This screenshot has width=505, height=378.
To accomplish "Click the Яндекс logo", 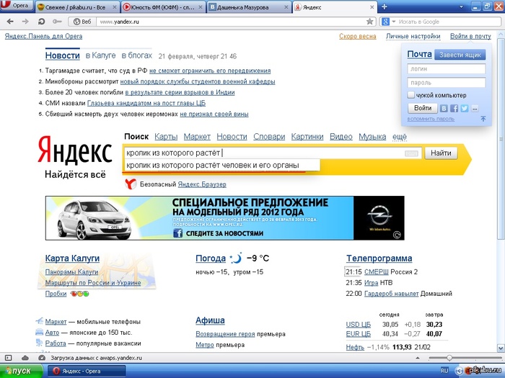I will [x=75, y=150].
